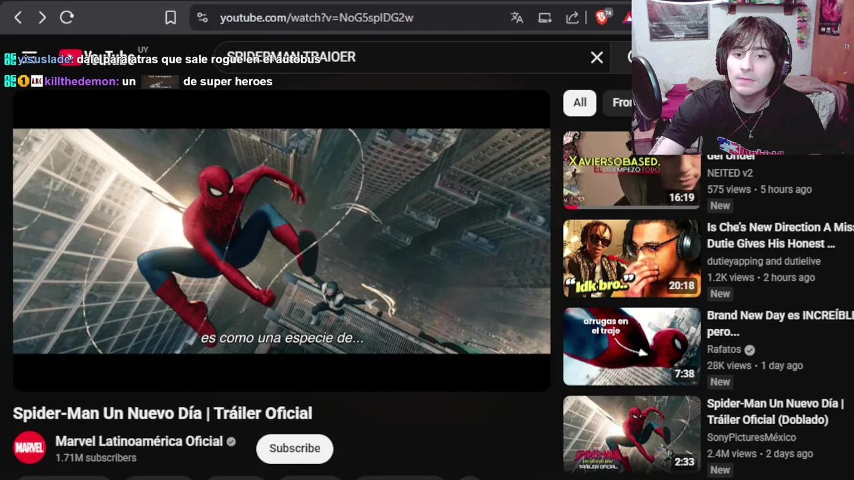Clear the YouTube search with the X
854x480 pixels.
(596, 58)
